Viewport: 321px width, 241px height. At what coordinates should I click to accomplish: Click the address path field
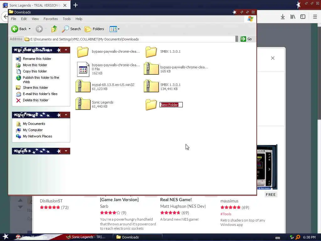(129, 39)
